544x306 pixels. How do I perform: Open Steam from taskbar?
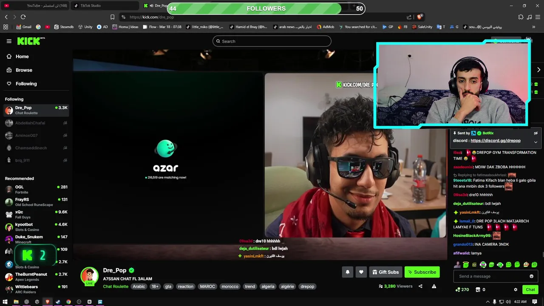58,302
